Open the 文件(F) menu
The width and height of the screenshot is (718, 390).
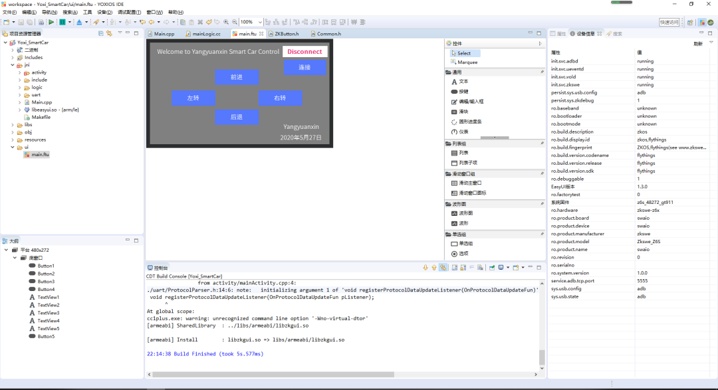click(x=9, y=13)
